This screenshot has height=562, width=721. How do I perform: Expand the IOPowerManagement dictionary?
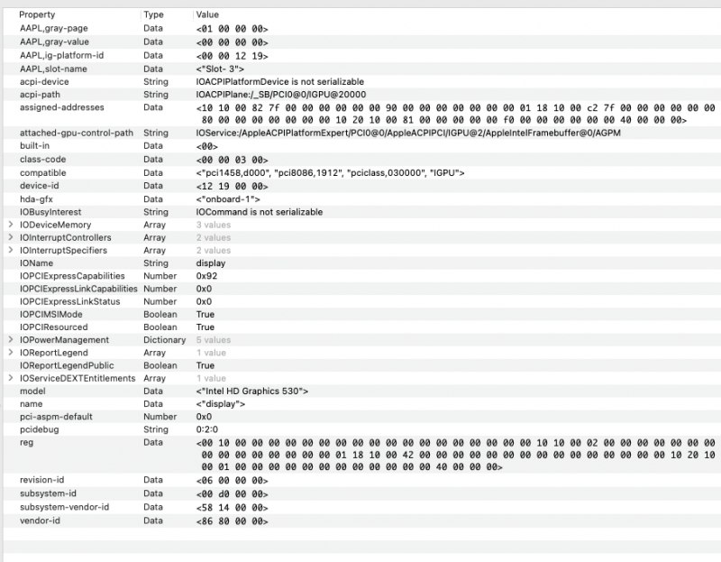tap(10, 340)
